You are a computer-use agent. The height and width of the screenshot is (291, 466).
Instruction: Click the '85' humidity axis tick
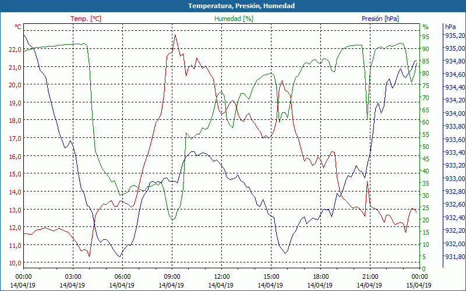click(426, 61)
